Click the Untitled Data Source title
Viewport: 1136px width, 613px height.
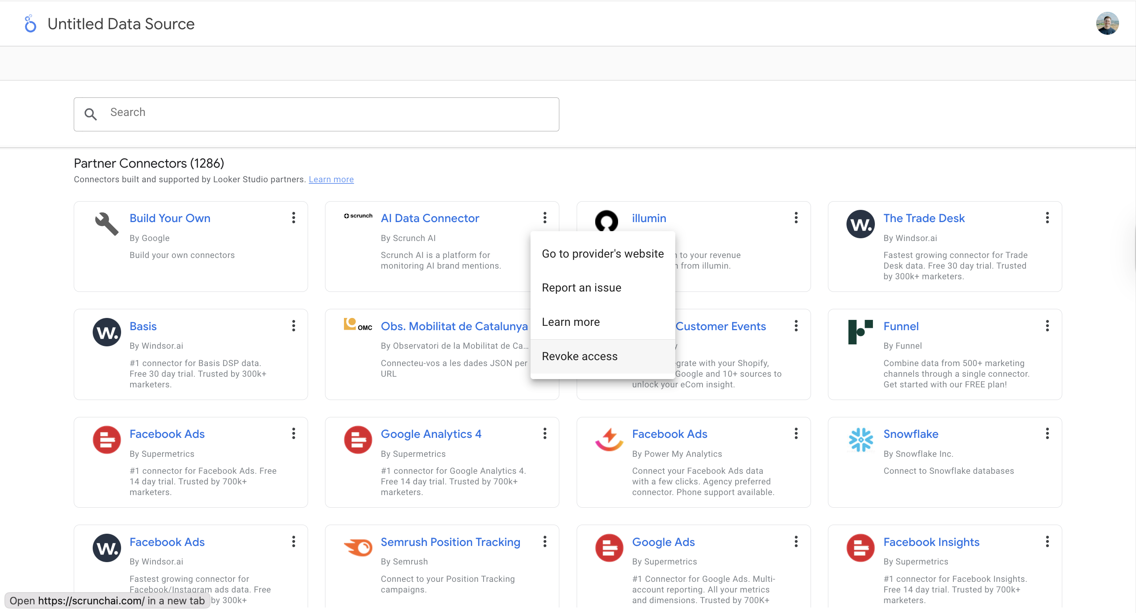[x=121, y=24]
